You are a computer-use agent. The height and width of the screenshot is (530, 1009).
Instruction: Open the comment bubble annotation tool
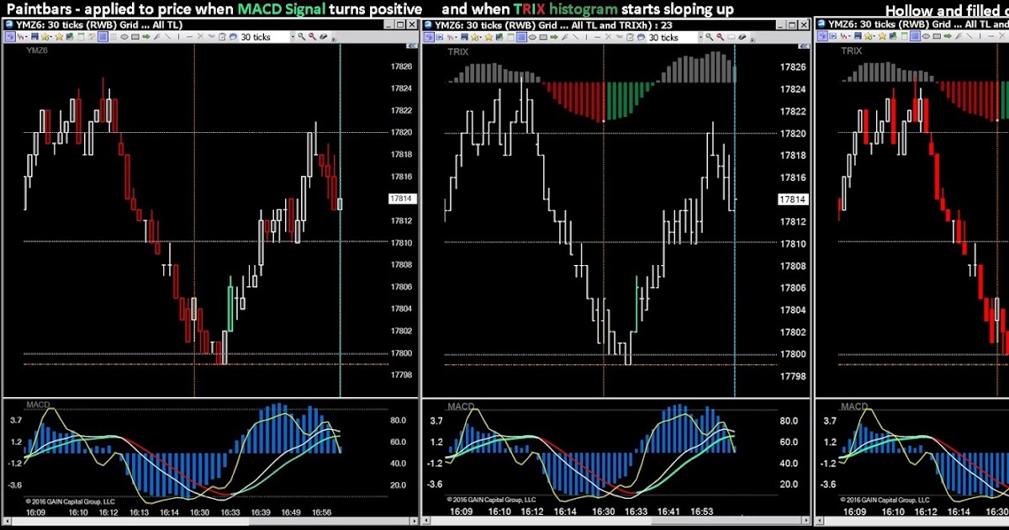tap(233, 38)
